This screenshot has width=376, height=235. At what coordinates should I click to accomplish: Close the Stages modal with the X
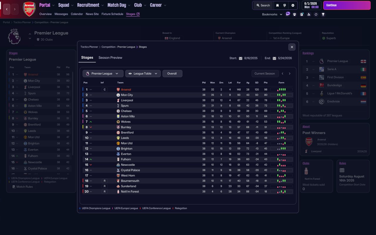click(x=292, y=47)
